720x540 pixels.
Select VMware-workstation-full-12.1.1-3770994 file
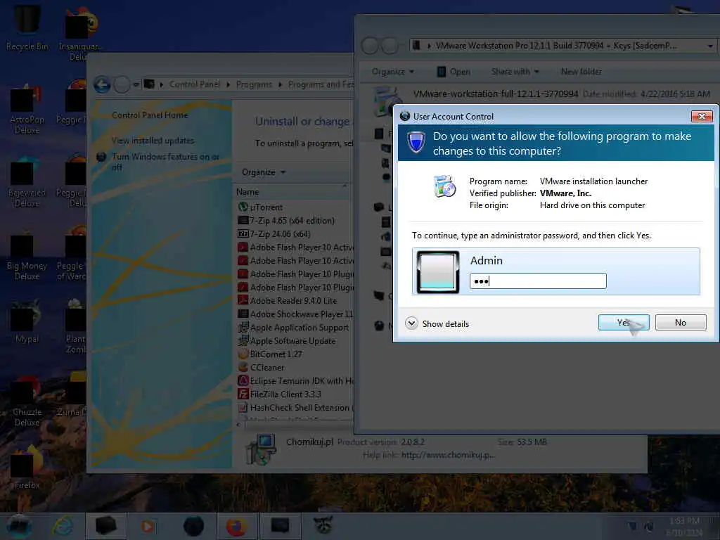(496, 94)
